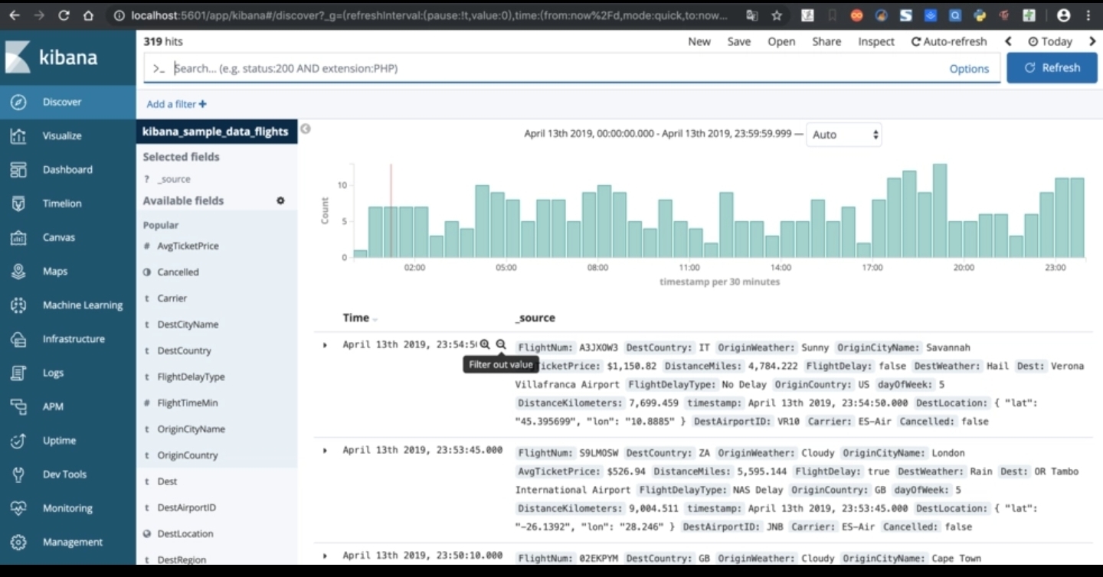The height and width of the screenshot is (577, 1103).
Task: Open the Maps icon in sidebar
Action: (x=18, y=271)
